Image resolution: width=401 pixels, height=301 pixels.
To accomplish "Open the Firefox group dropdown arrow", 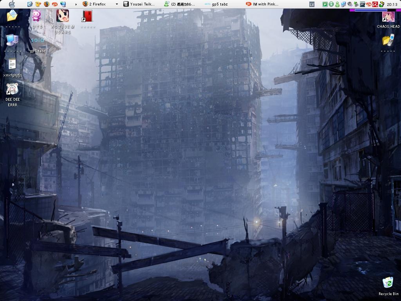I will click(117, 4).
